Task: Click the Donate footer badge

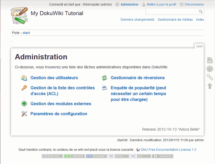Action: click(x=74, y=156)
